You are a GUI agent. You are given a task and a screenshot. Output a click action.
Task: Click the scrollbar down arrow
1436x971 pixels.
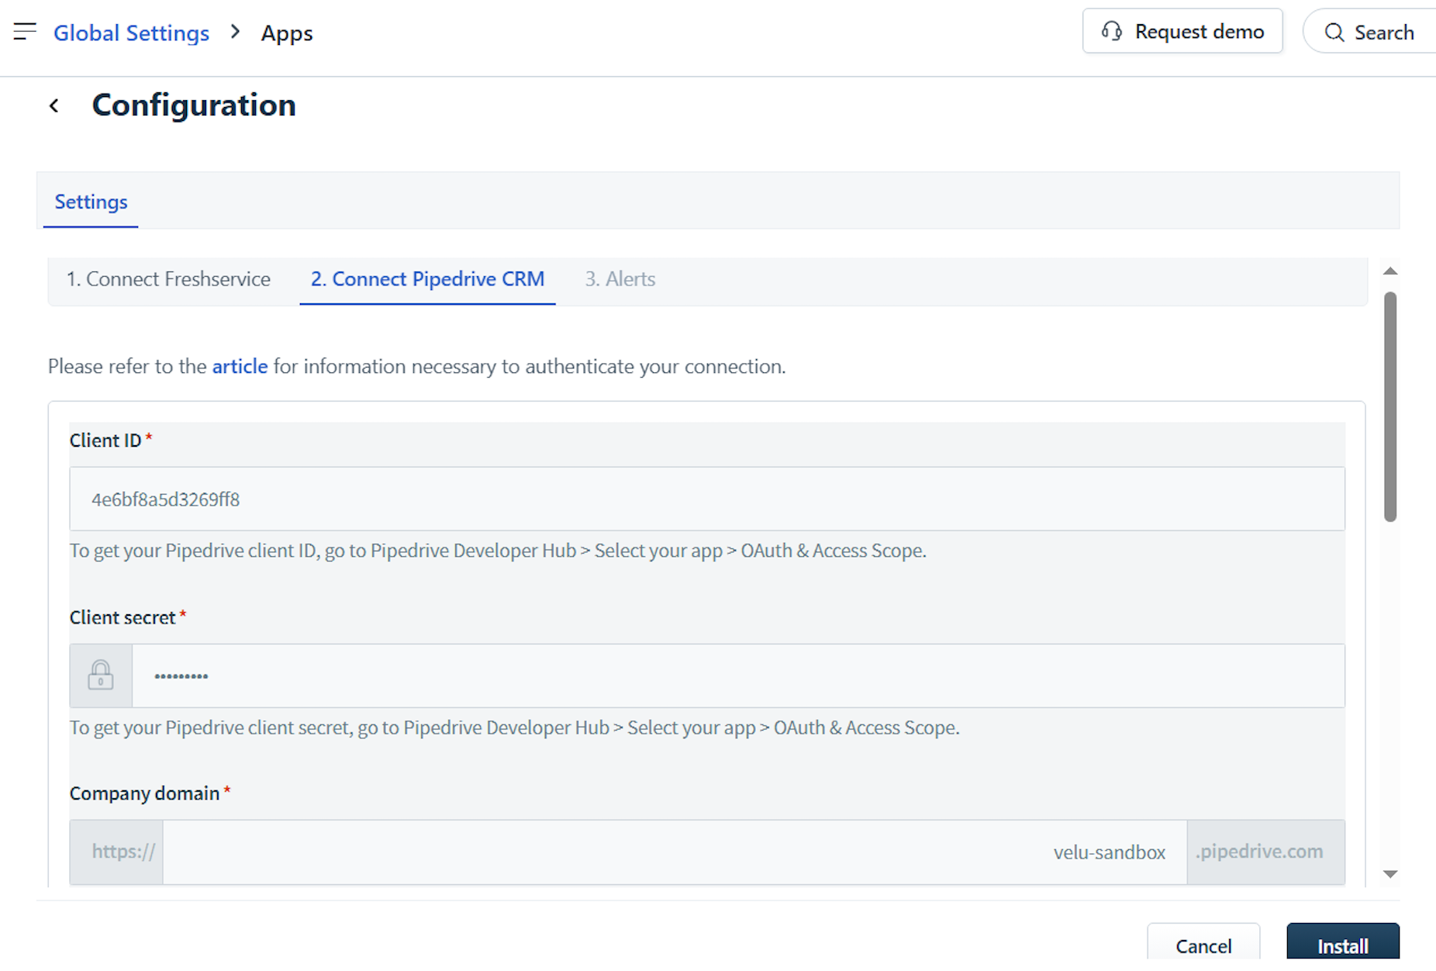(x=1390, y=874)
